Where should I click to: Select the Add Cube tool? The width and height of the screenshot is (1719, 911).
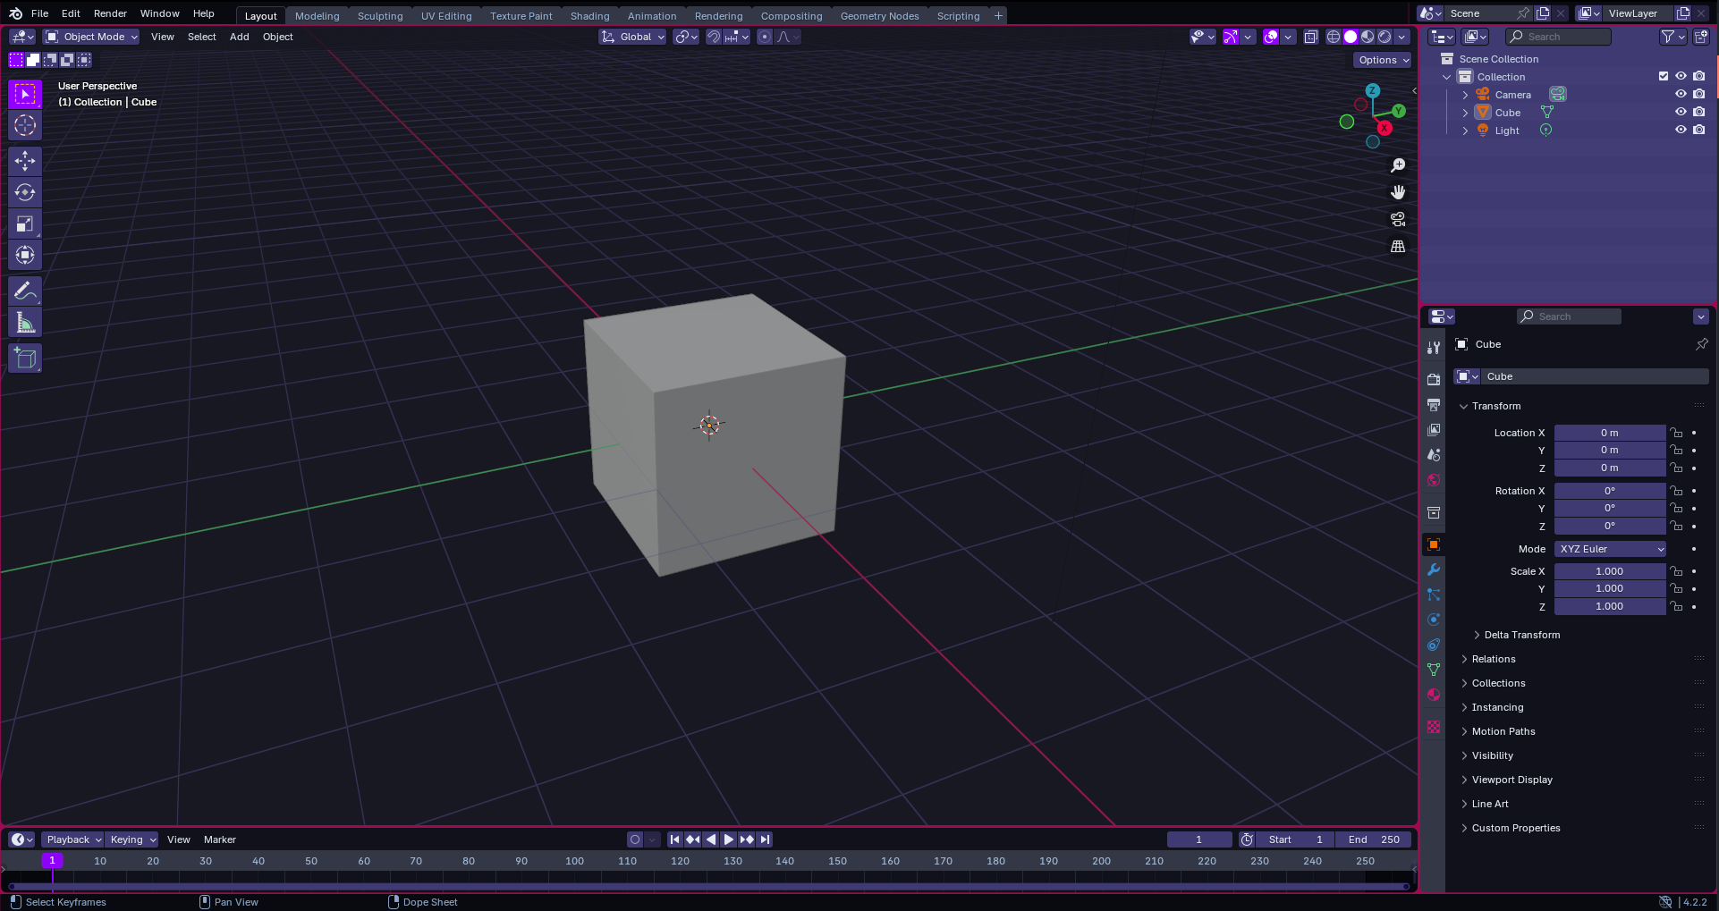pyautogui.click(x=25, y=358)
